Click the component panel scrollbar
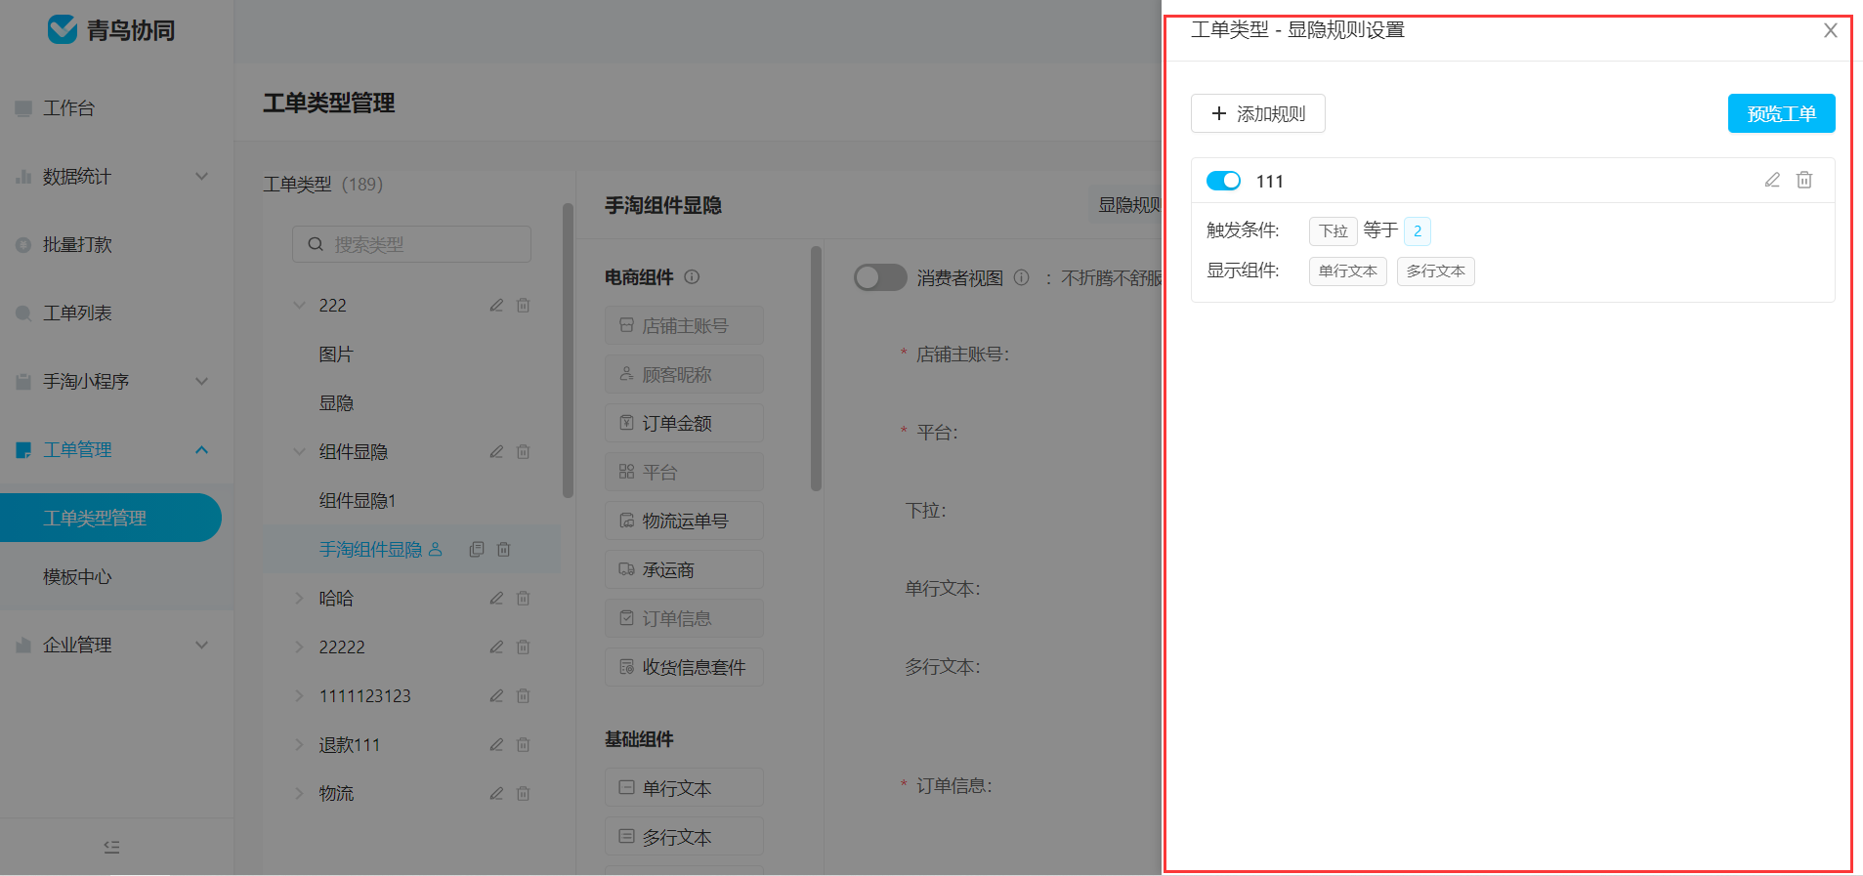Image resolution: width=1863 pixels, height=876 pixels. coord(816,368)
